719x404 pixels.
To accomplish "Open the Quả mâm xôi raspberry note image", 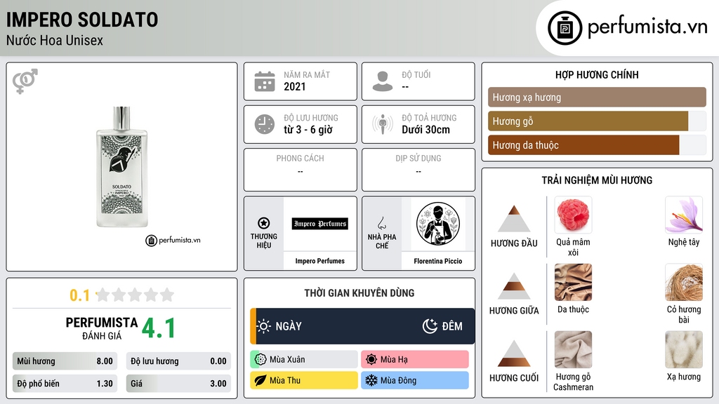I will (573, 215).
